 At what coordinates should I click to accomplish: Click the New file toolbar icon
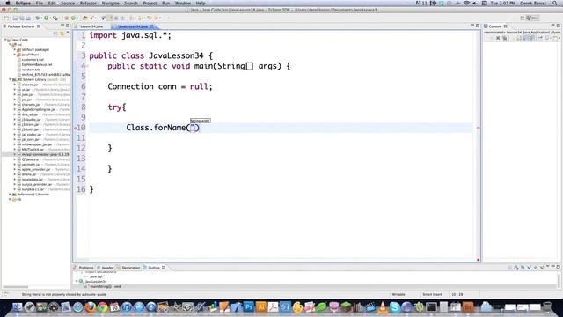[x=6, y=18]
